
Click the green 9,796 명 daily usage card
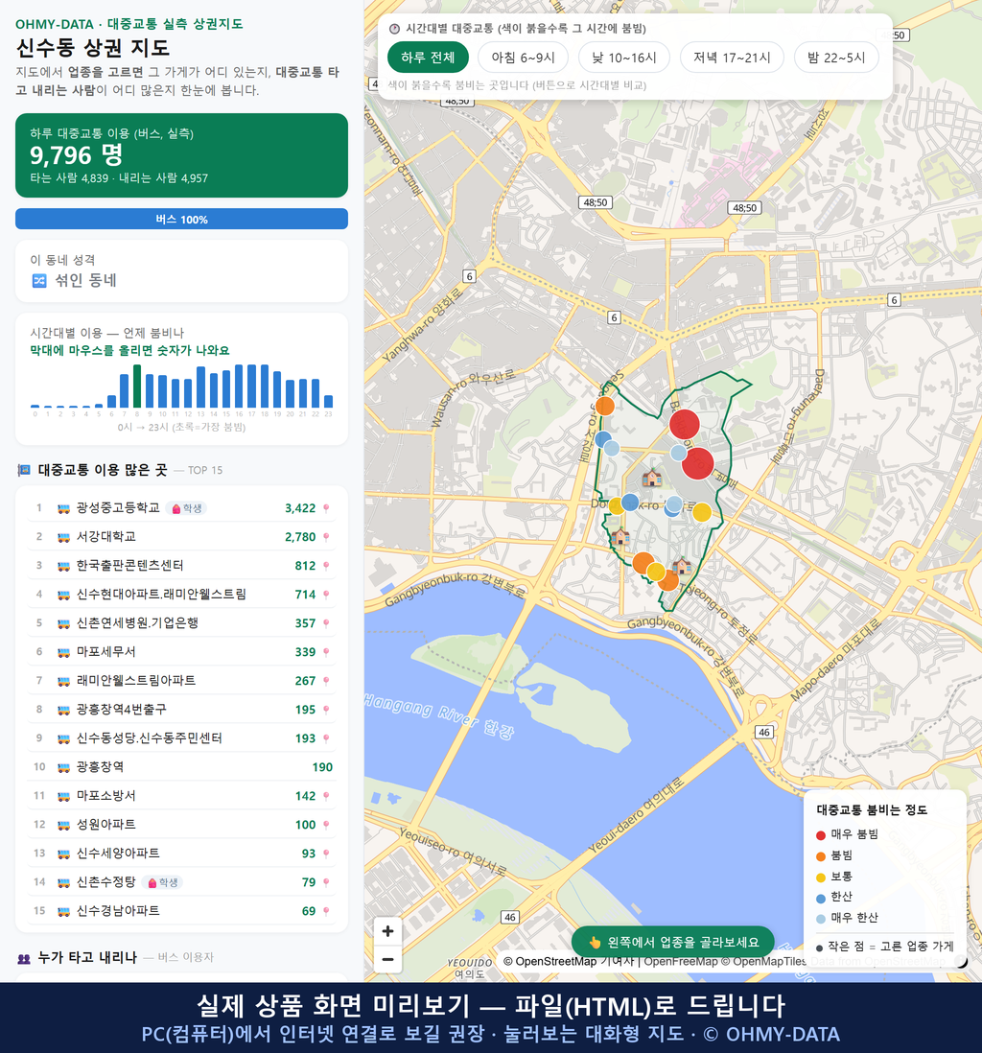point(181,155)
